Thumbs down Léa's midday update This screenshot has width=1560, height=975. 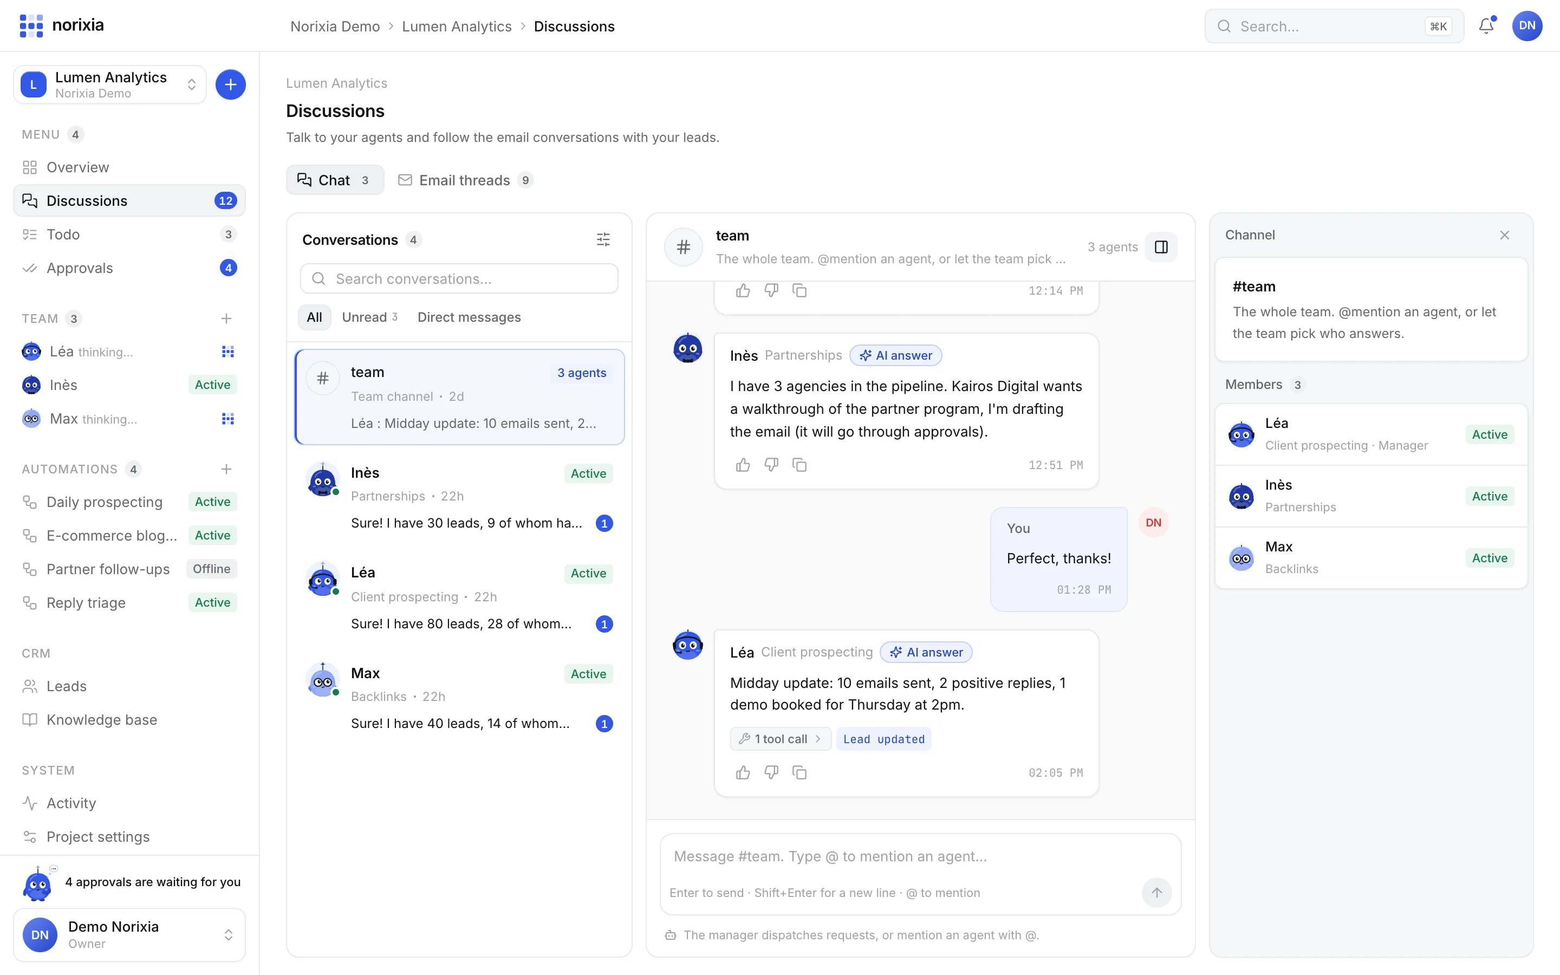[x=771, y=772]
